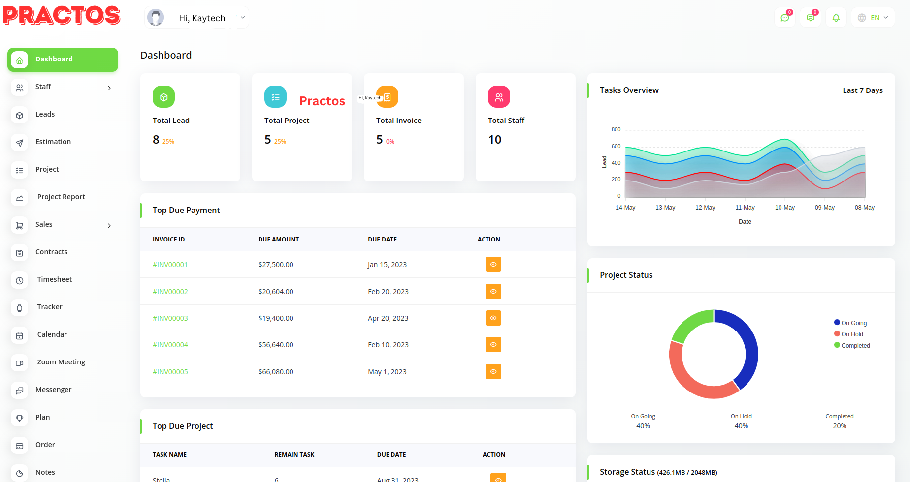The width and height of the screenshot is (910, 482).
Task: Click the Total Staff pink icon
Action: (x=498, y=97)
